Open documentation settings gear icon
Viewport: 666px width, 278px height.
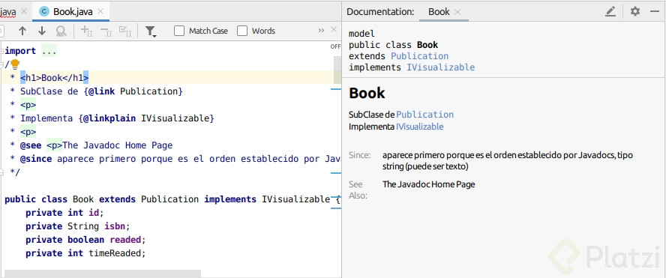[635, 11]
